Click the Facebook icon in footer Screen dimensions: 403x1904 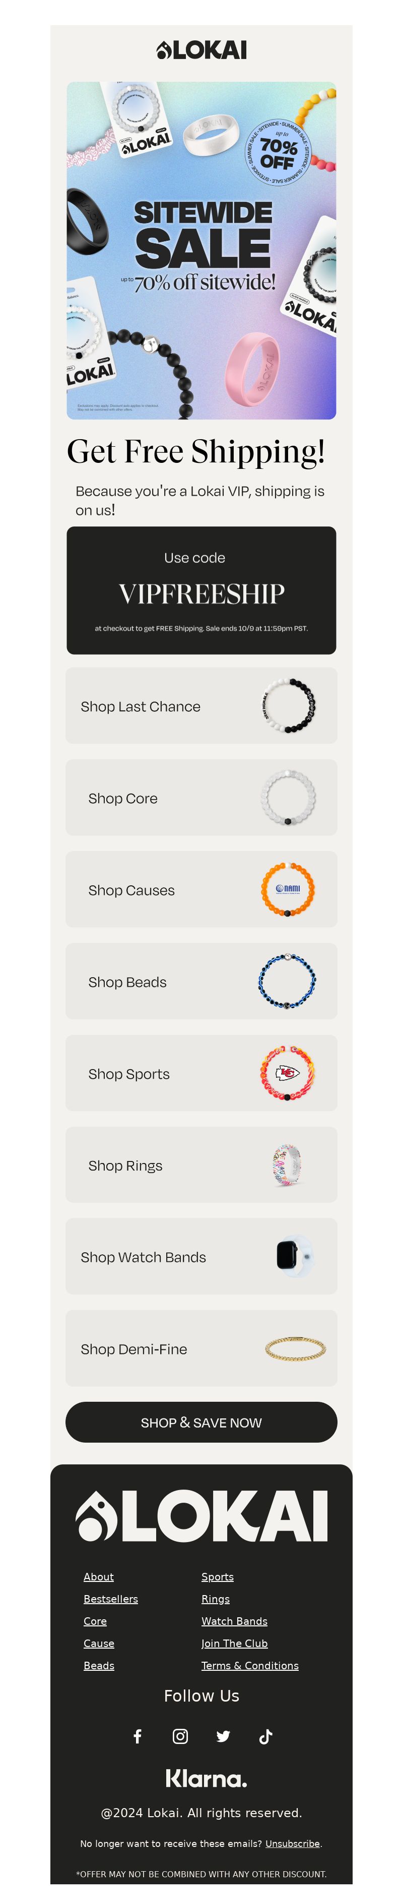pos(138,1736)
